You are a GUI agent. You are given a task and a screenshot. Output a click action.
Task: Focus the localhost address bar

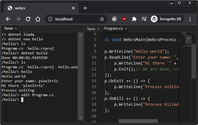76,19
